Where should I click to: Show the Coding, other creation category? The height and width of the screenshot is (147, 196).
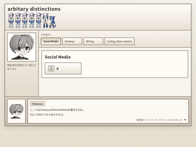point(119,41)
